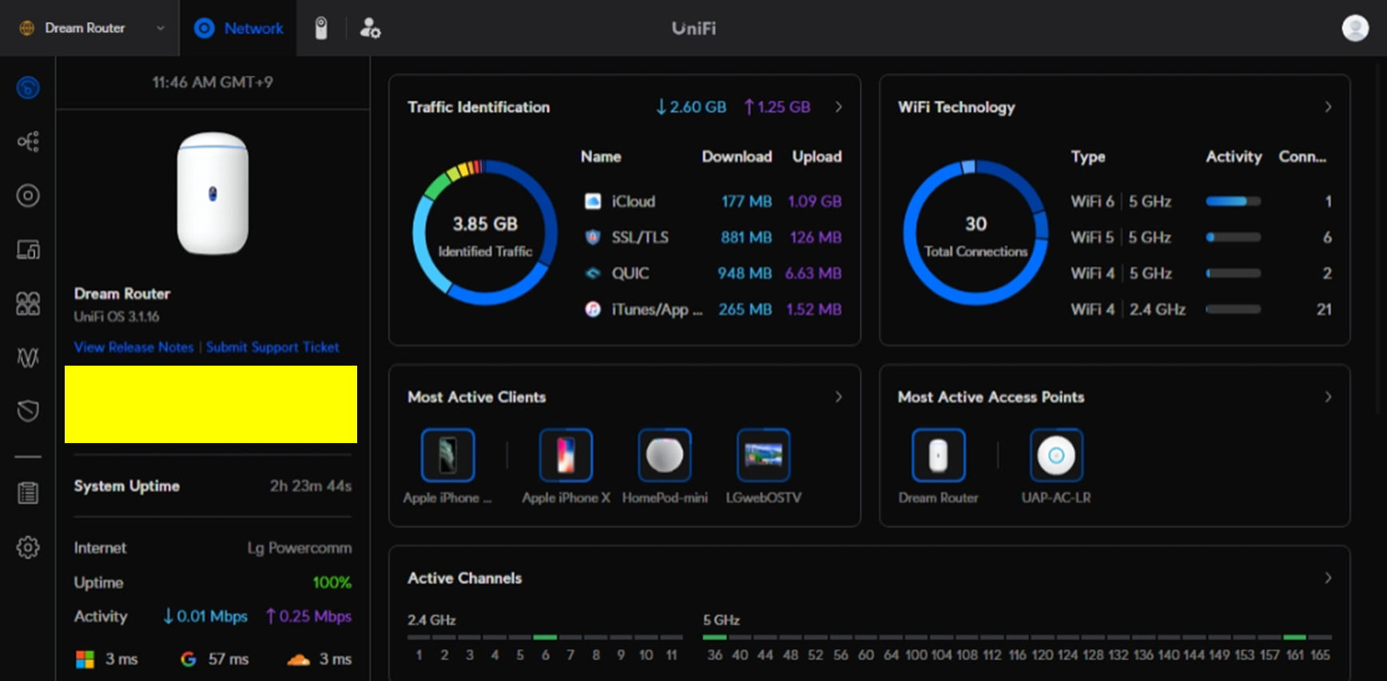
Task: Click the 3.85 GB Identified Traffic donut chart
Action: [485, 232]
